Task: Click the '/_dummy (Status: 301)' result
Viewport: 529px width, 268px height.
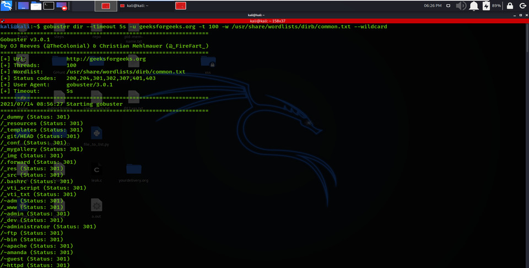Action: [x=35, y=117]
